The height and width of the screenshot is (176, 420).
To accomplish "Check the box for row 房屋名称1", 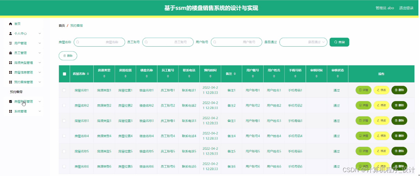I will [x=64, y=90].
